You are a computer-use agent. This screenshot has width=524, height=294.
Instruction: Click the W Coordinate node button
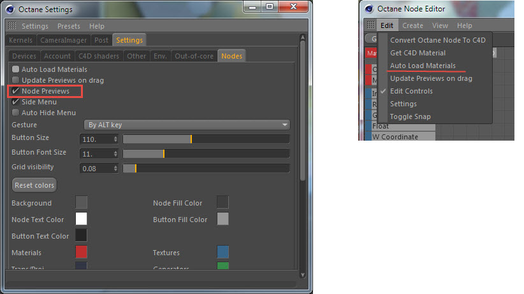(400, 136)
